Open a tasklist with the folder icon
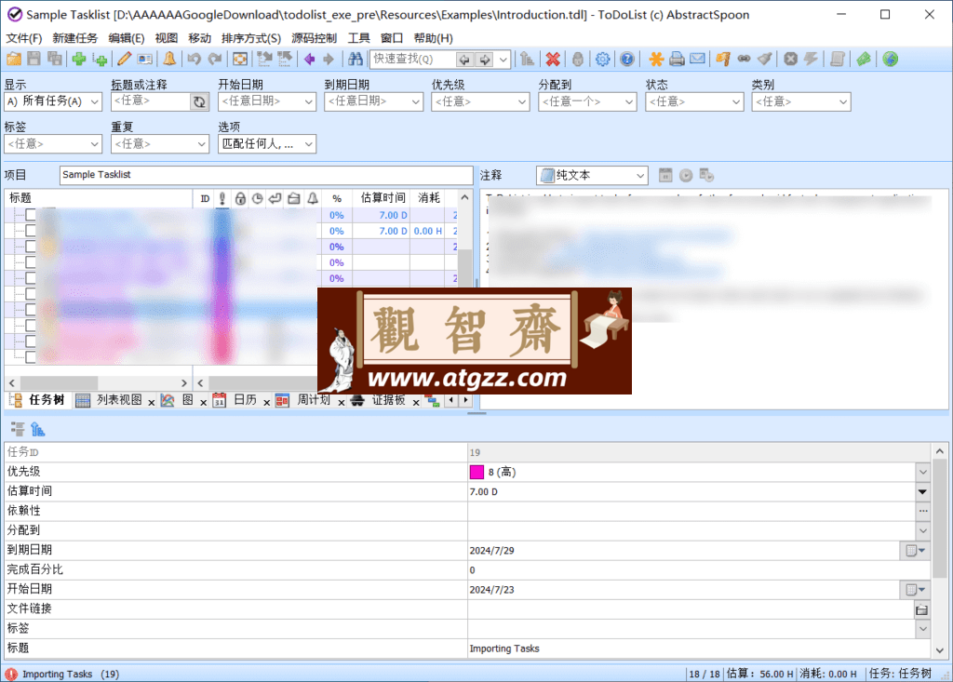 (14, 59)
